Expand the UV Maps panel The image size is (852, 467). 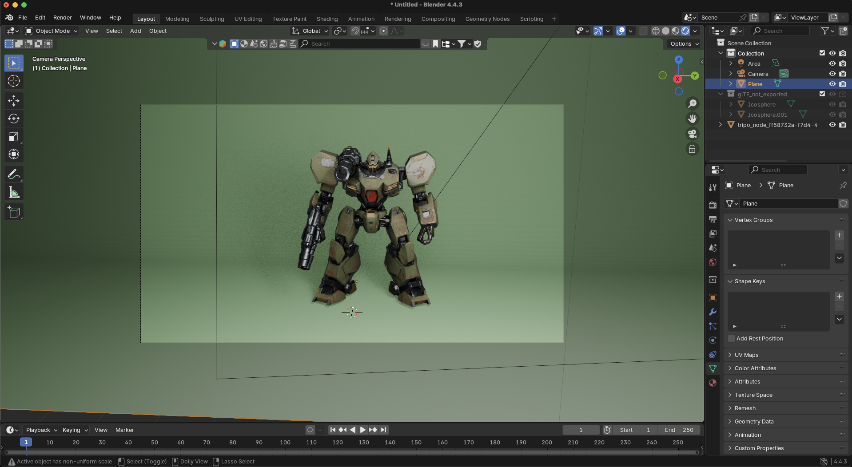pos(746,355)
